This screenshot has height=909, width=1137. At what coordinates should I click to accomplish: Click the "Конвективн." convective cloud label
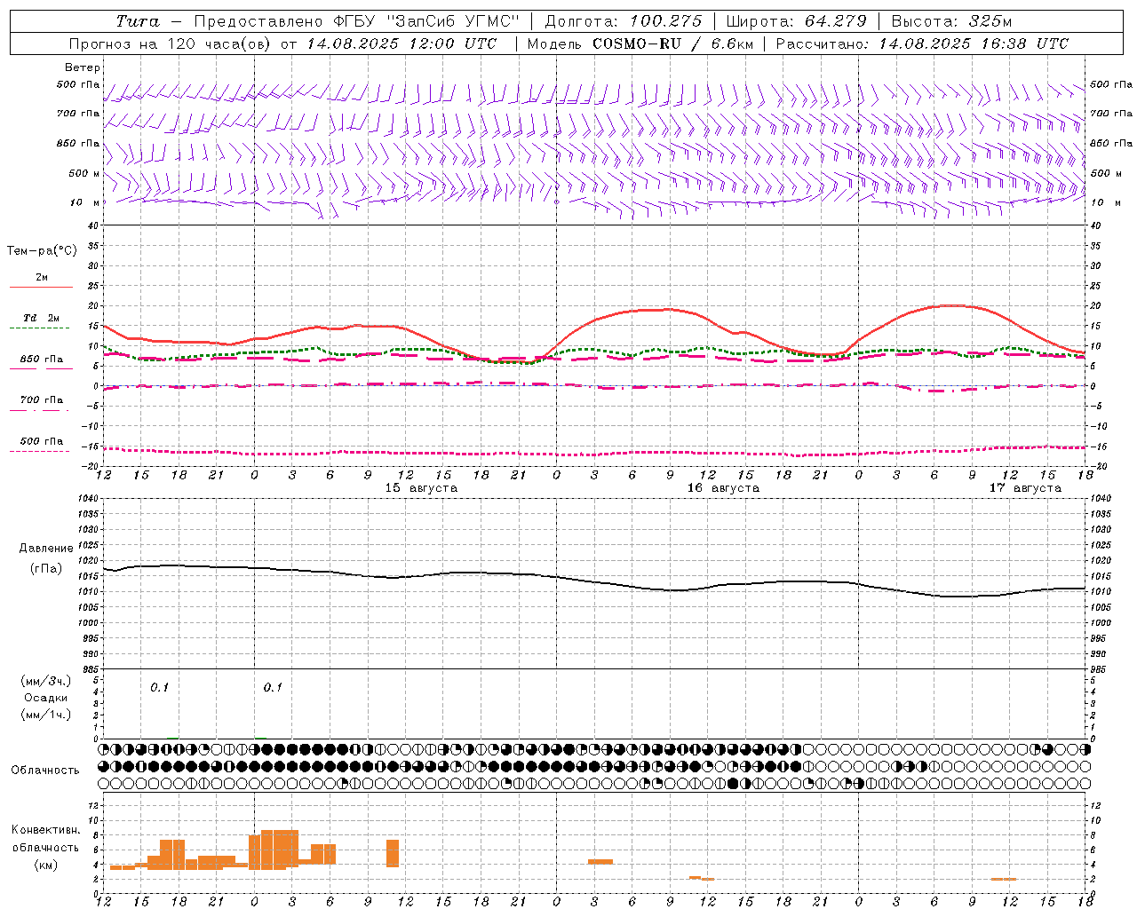coord(45,830)
